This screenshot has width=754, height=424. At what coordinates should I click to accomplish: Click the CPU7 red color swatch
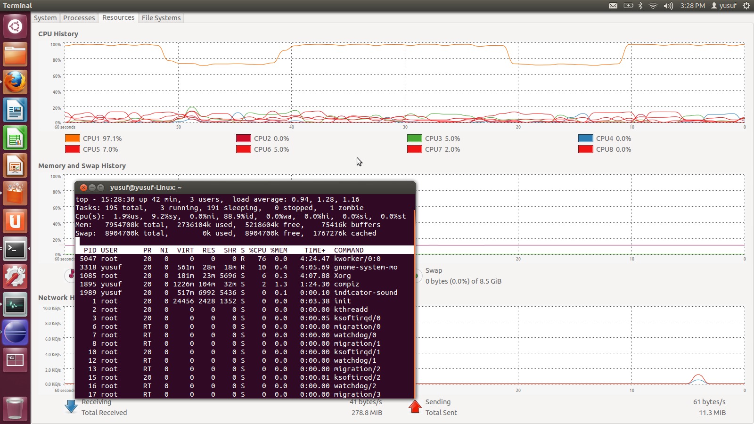point(414,149)
